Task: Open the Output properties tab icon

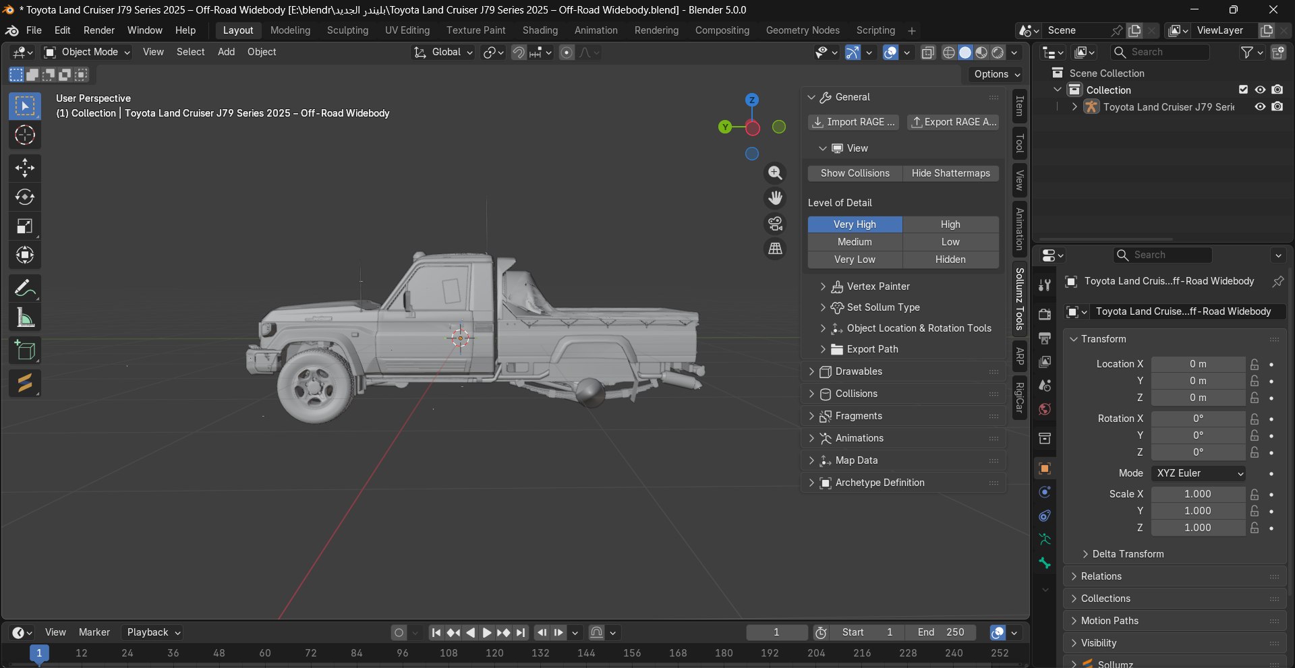Action: [x=1045, y=338]
